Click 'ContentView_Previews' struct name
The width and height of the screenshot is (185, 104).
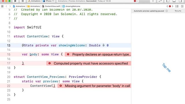click(46, 77)
